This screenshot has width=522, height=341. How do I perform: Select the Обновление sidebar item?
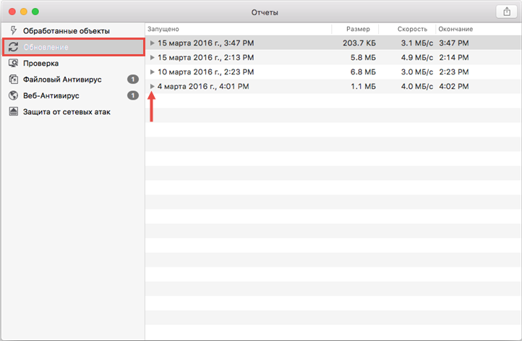point(73,47)
